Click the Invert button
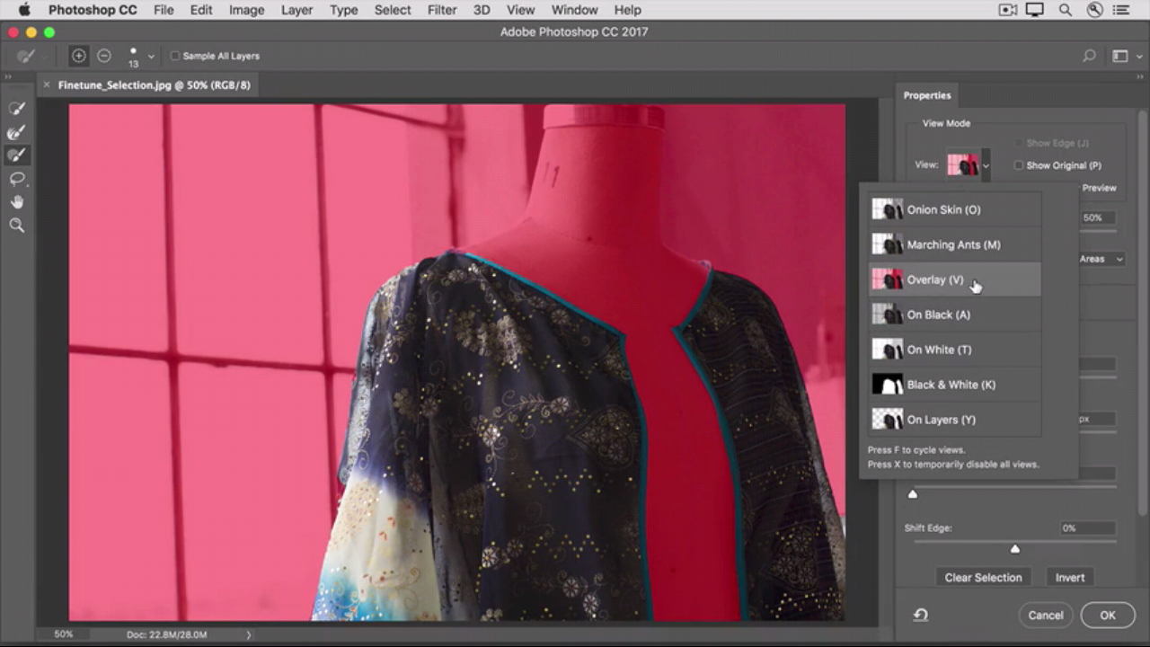The height and width of the screenshot is (647, 1150). (x=1069, y=578)
